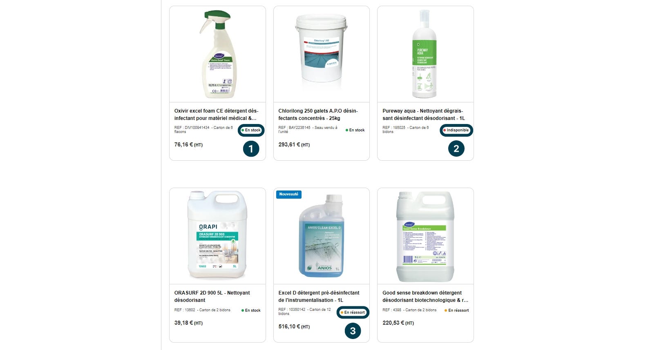Open the Oxivir excel foam spray bottle image
The width and height of the screenshot is (657, 350).
point(218,54)
